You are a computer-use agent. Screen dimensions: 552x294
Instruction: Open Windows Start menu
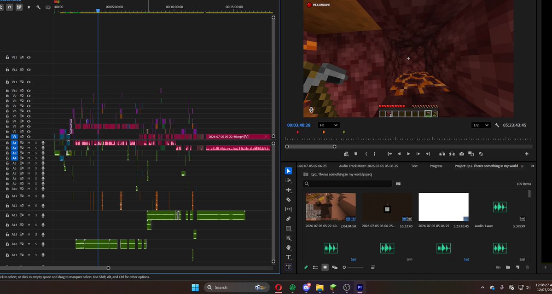[x=195, y=287]
